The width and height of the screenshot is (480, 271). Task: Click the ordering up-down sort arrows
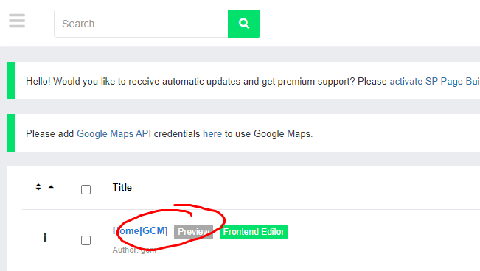pos(38,187)
